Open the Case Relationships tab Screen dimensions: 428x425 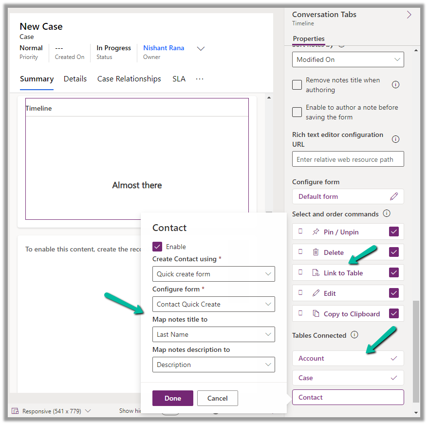[129, 79]
